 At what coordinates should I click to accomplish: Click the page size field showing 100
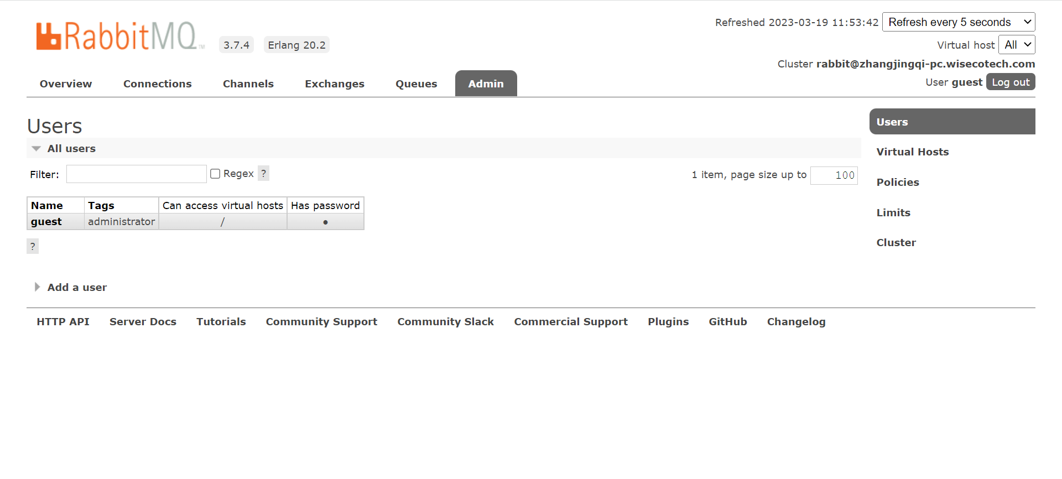pyautogui.click(x=834, y=175)
